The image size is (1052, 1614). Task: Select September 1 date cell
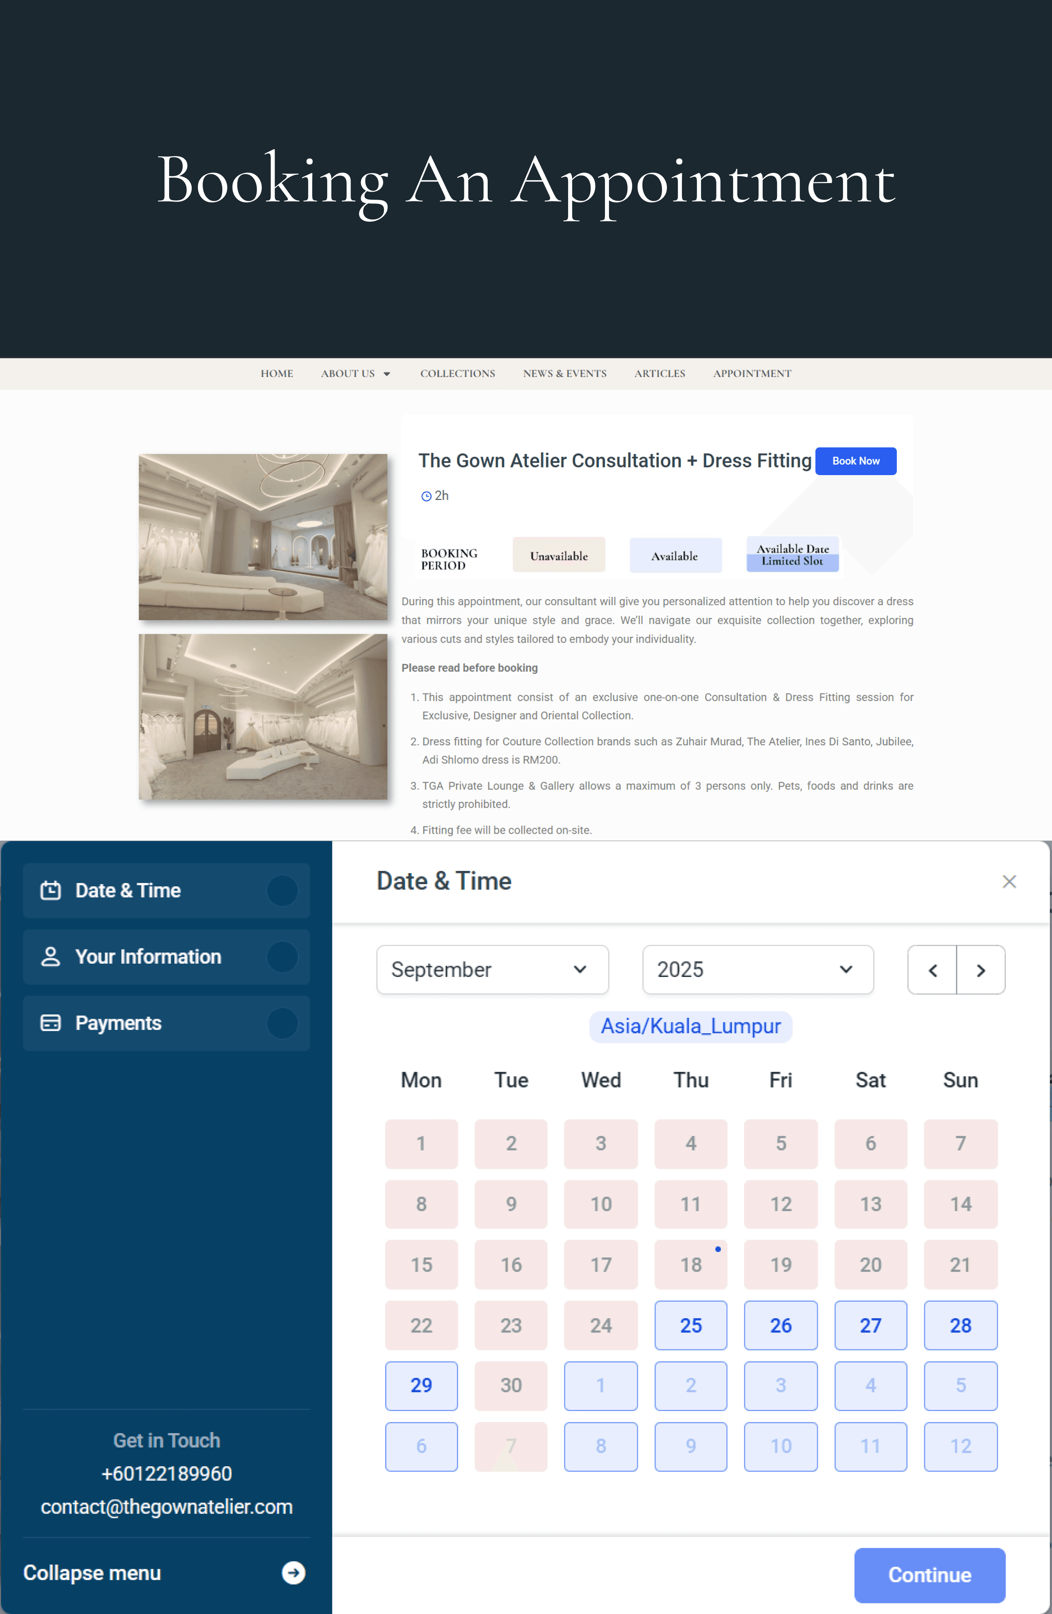coord(421,1143)
